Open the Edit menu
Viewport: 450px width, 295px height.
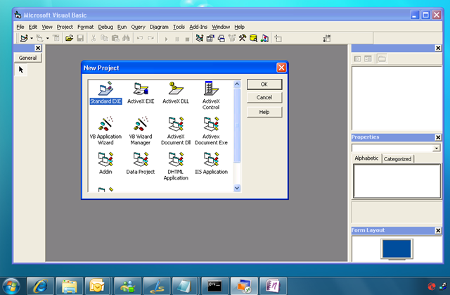tap(33, 27)
